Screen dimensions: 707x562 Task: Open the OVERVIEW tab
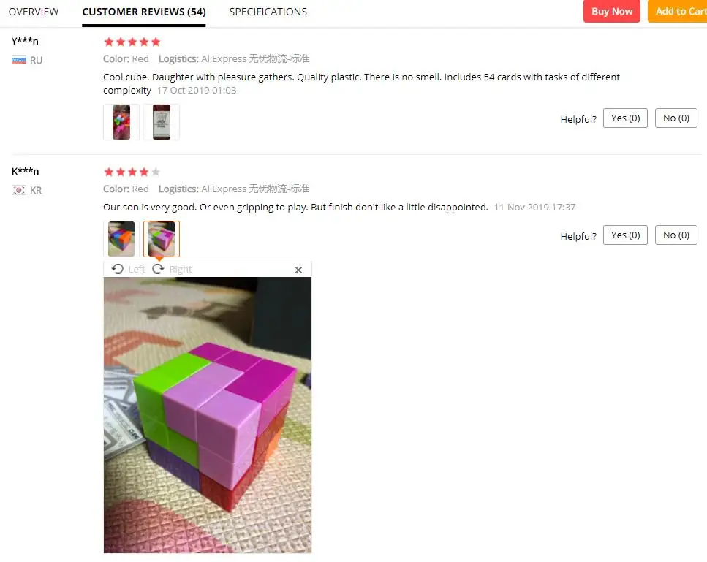34,12
